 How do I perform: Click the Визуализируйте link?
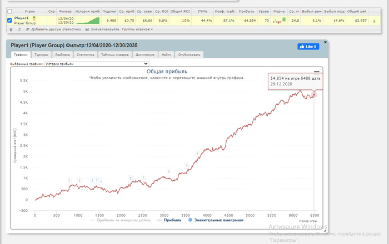(105, 29)
